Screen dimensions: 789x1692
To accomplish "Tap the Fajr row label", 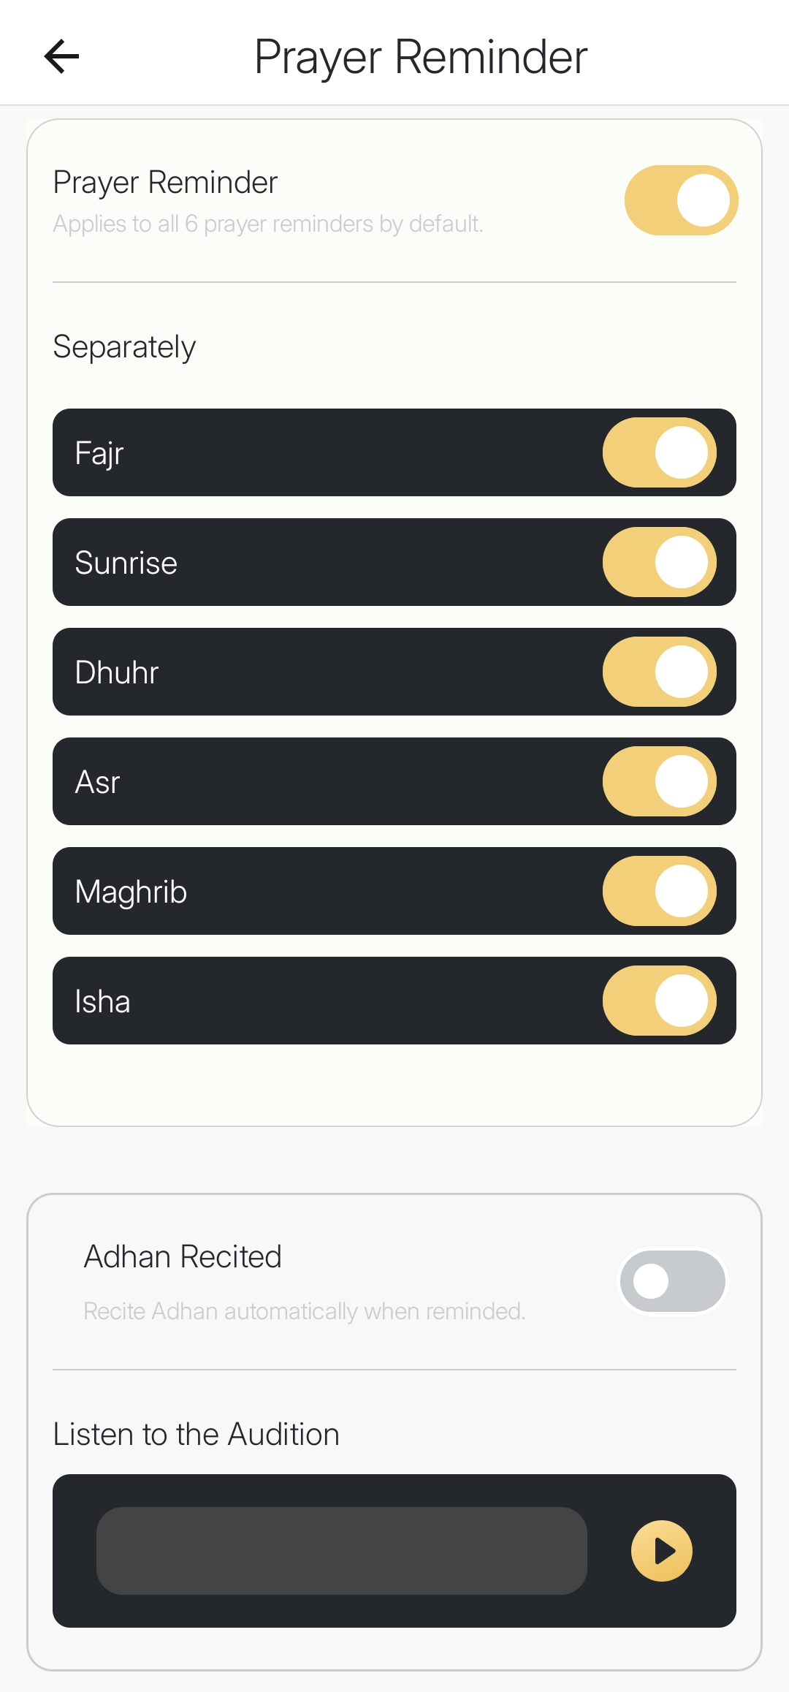I will click(x=99, y=453).
